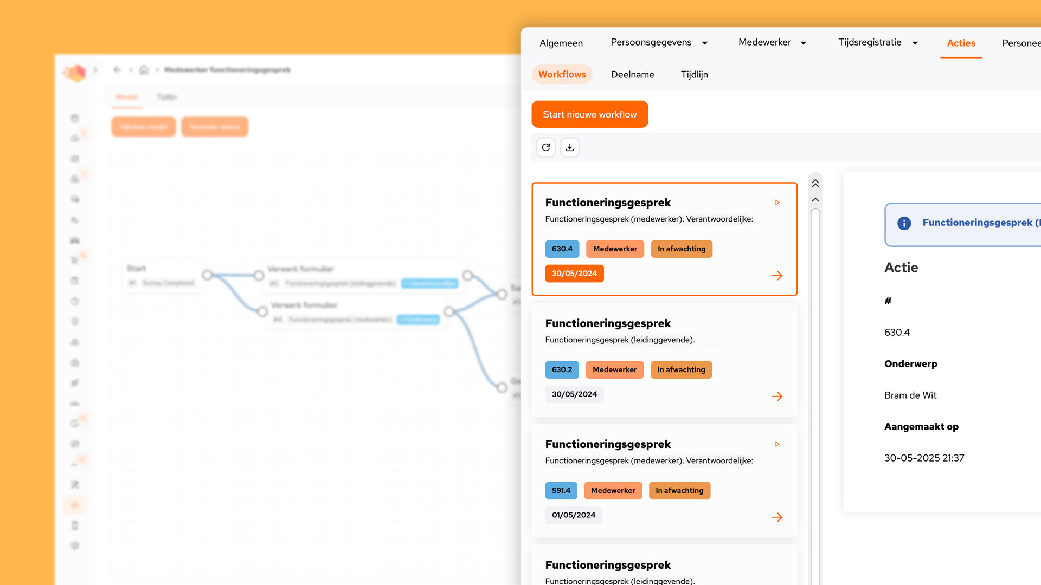This screenshot has height=585, width=1041.
Task: Jump to top with double chevron icon
Action: 815,184
